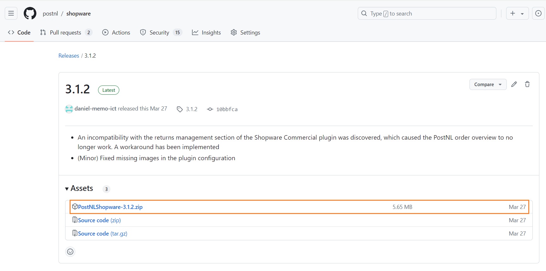Add a reaction with the smiley icon
546x271 pixels.
[70, 252]
